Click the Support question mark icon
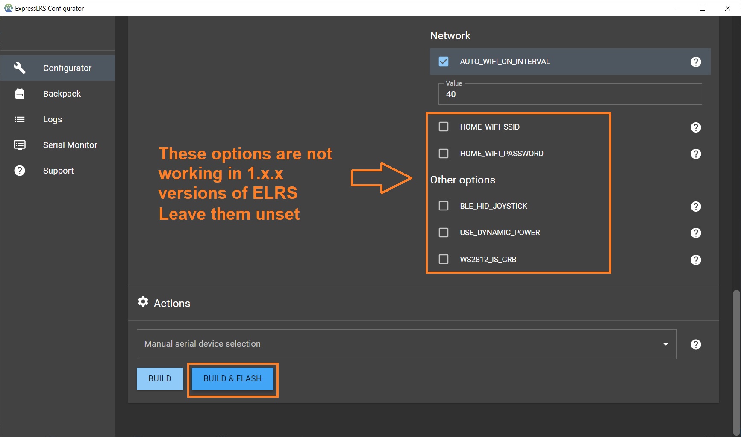741x437 pixels. coord(20,171)
